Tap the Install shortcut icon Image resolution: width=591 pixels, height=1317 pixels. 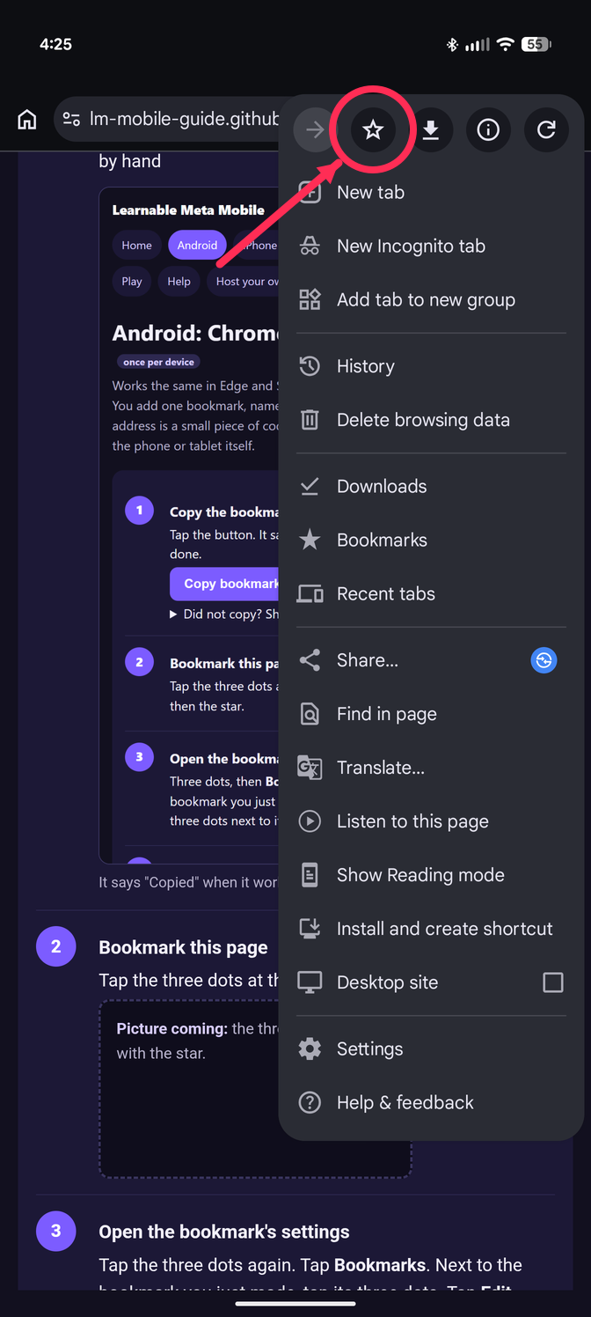pos(310,929)
